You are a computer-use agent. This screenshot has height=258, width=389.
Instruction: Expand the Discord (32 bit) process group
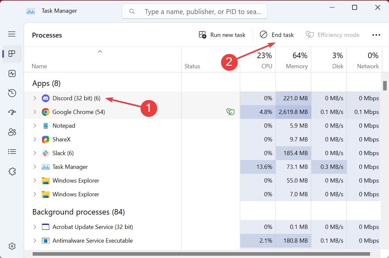click(35, 98)
